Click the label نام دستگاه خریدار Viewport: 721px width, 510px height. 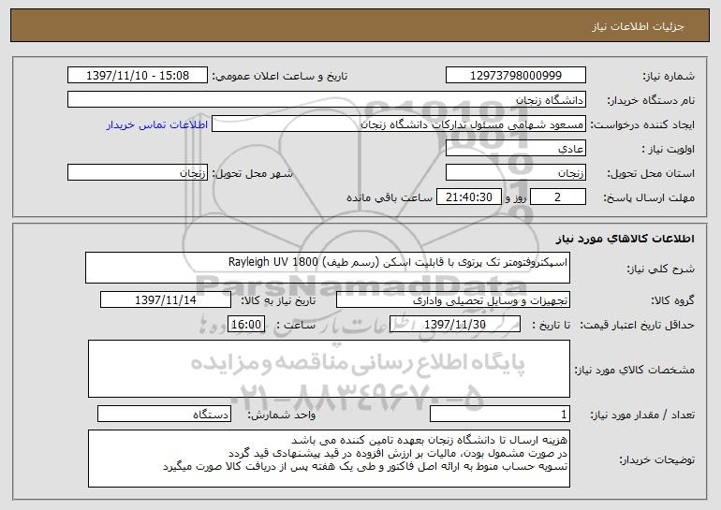pyautogui.click(x=651, y=100)
